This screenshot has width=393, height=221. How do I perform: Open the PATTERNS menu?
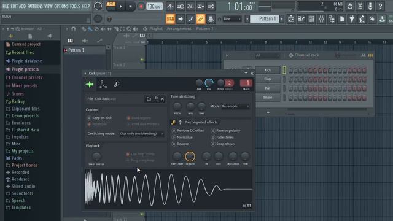pyautogui.click(x=35, y=6)
